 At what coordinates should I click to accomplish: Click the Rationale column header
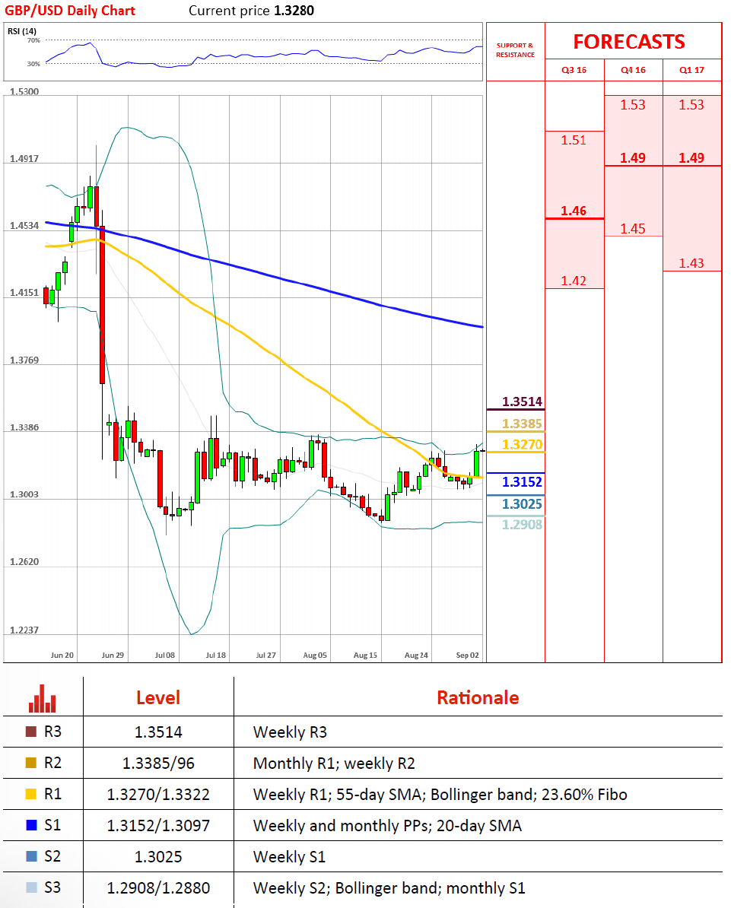tap(478, 697)
